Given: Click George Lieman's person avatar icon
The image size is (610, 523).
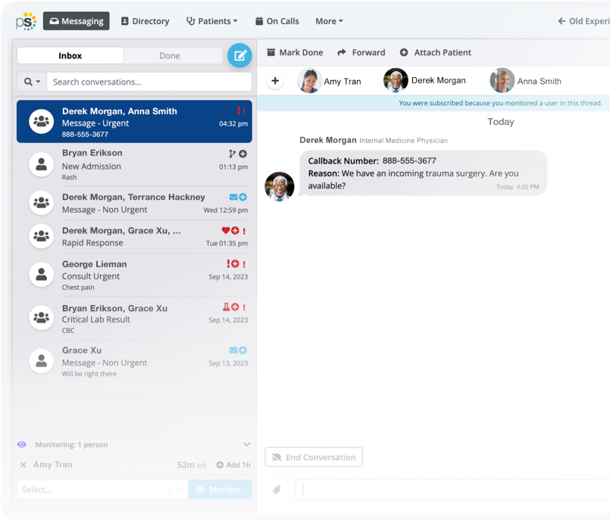Looking at the screenshot, I should [41, 275].
